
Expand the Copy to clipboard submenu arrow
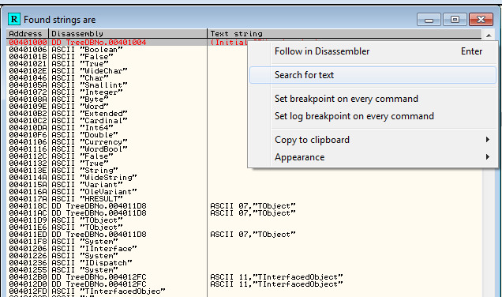tap(488, 139)
